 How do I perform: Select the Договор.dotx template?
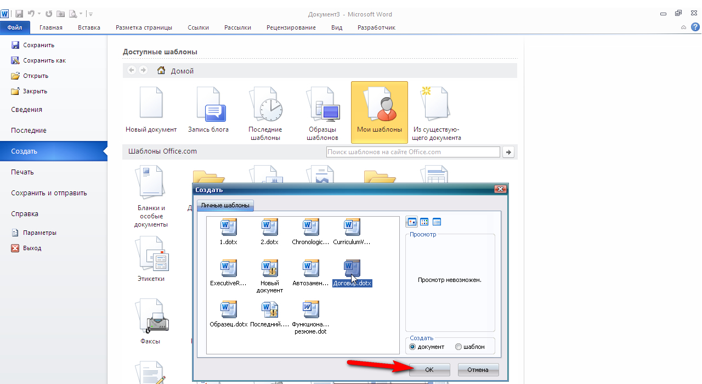[352, 273]
